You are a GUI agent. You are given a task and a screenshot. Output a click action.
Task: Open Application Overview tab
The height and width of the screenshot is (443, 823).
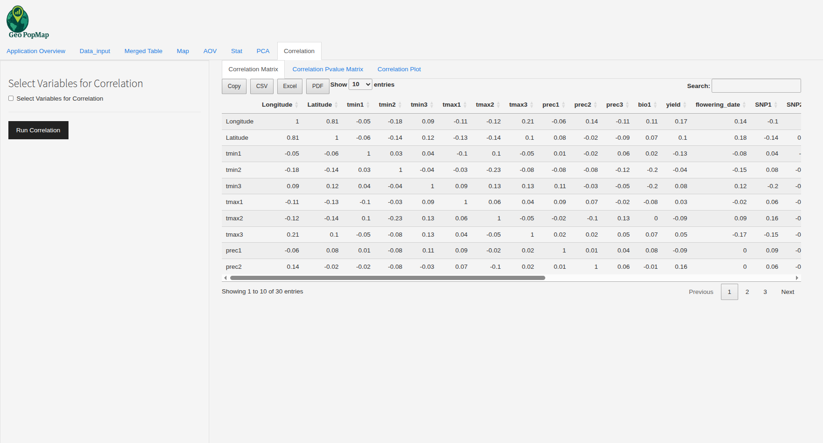(x=36, y=51)
